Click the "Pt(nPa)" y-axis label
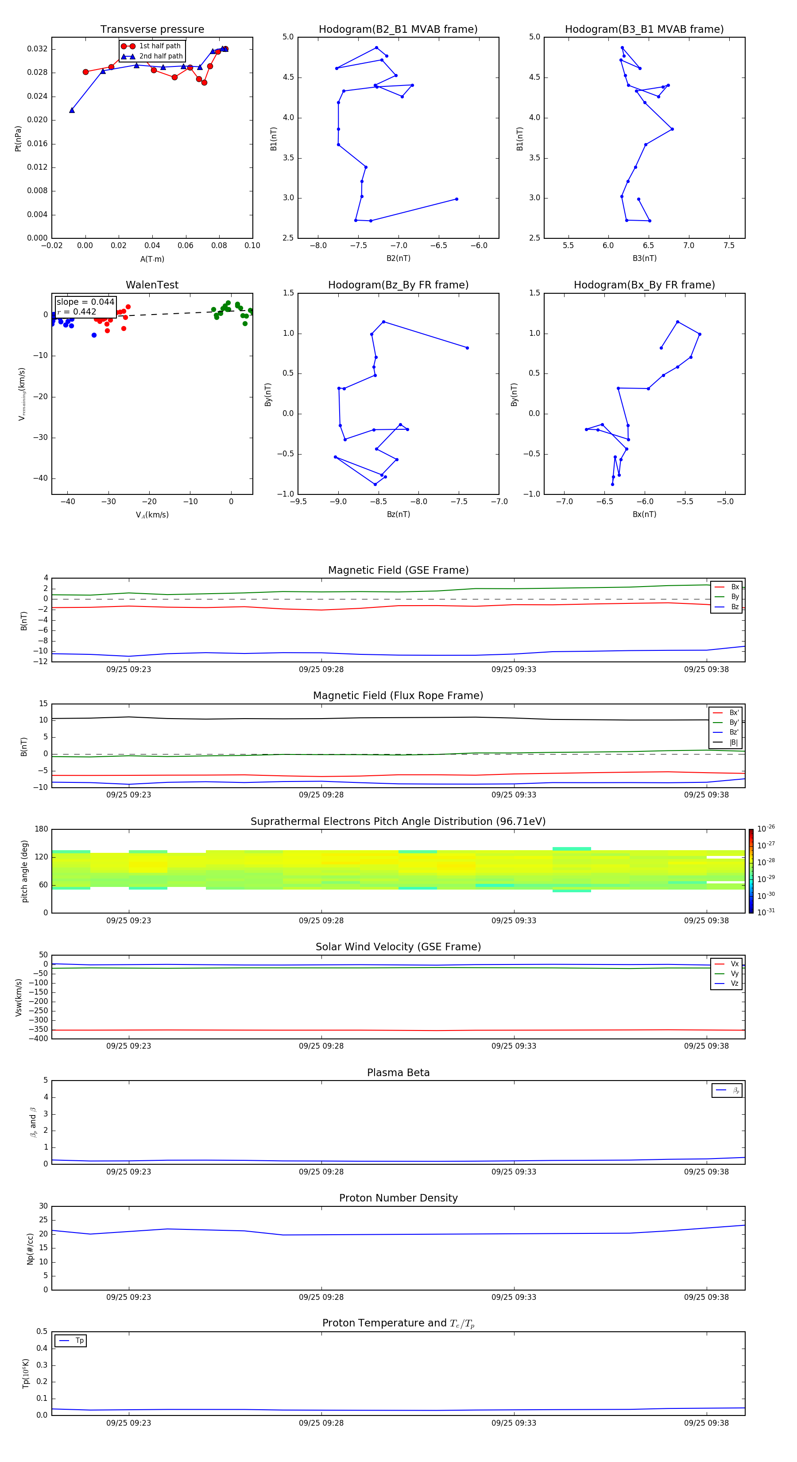 point(18,138)
